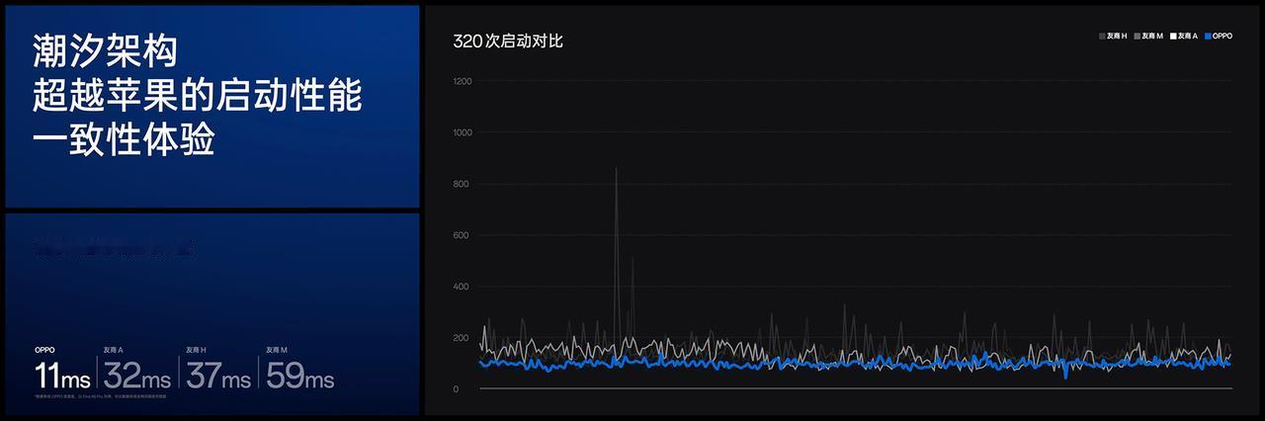Click OPPO label above 11ms
Image resolution: width=1265 pixels, height=421 pixels.
44,351
